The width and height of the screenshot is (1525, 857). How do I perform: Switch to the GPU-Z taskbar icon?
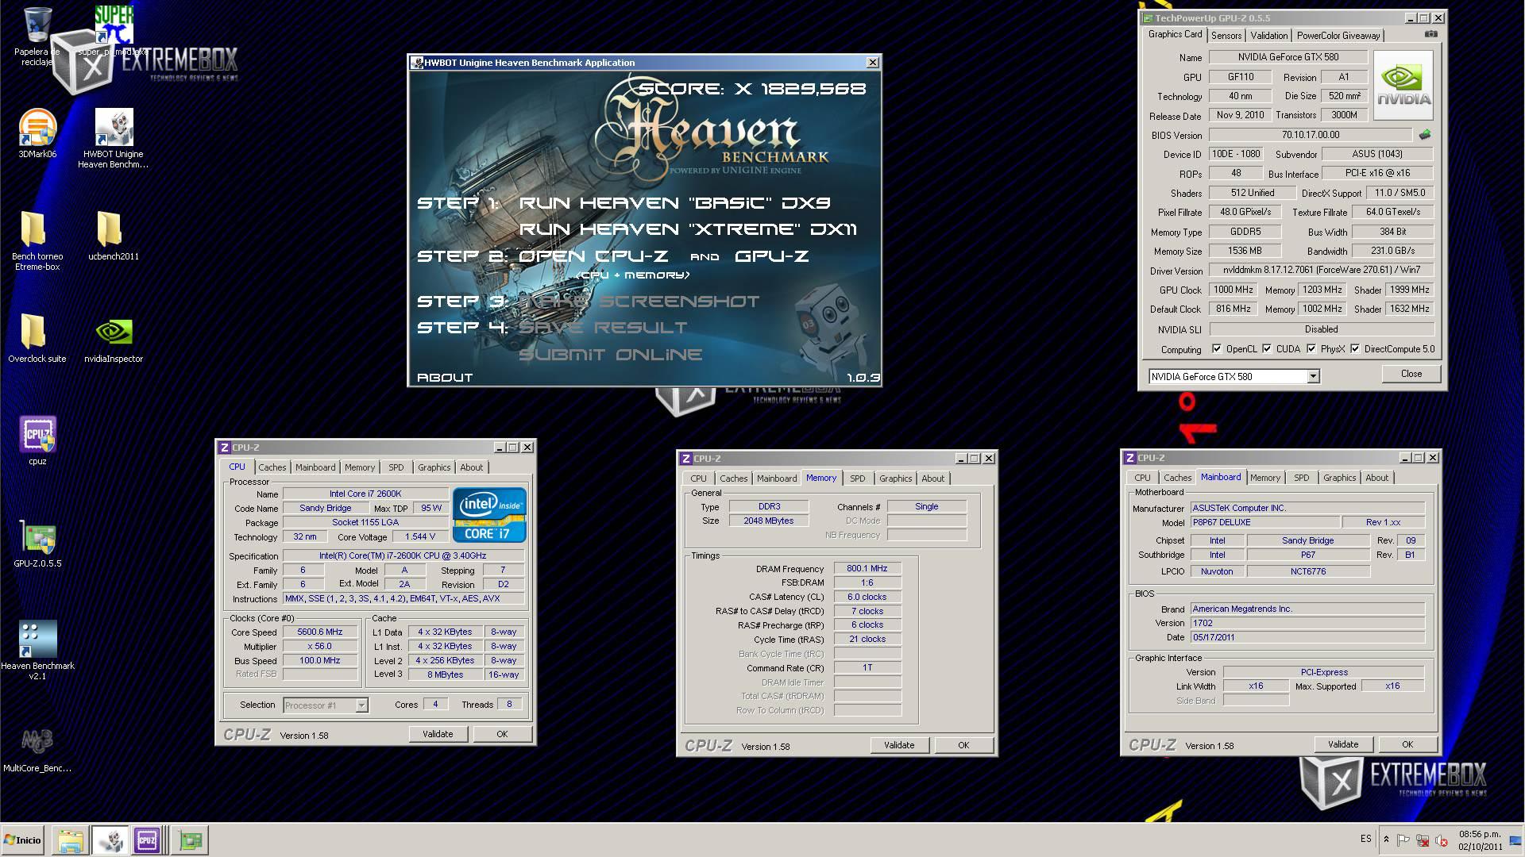tap(191, 840)
